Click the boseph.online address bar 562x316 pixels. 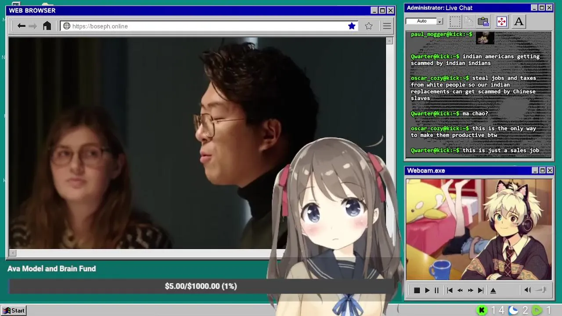coord(209,26)
